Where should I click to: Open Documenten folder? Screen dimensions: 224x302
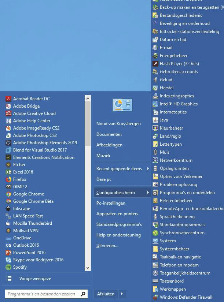pyautogui.click(x=109, y=134)
